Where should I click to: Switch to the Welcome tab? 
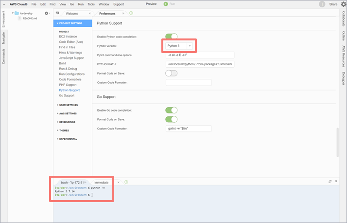coord(72,14)
